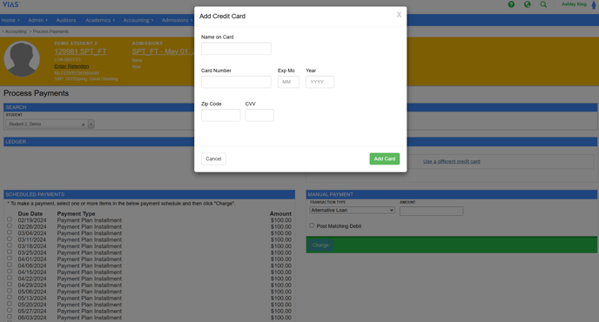Close the Add Credit Card dialog with the X

click(x=399, y=15)
